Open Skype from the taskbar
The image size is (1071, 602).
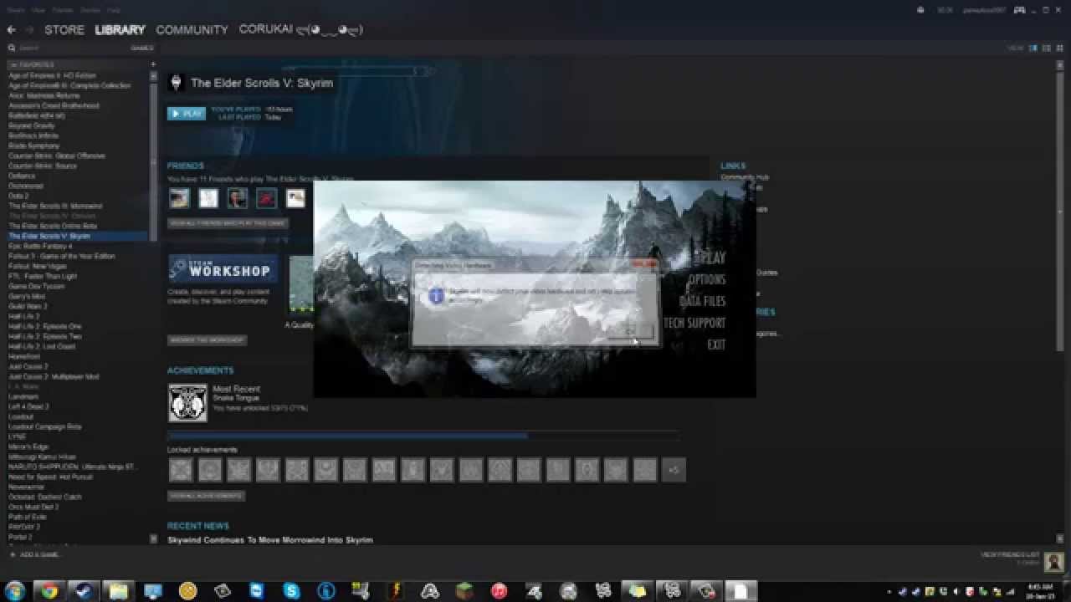[x=291, y=591]
